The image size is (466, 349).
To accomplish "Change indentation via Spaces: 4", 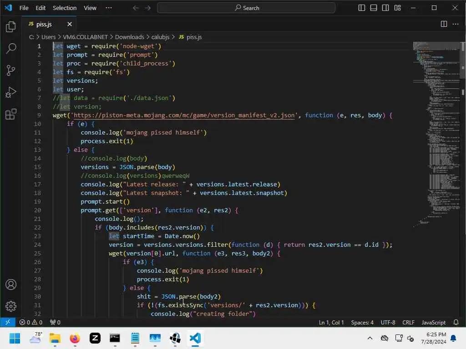I will [362, 322].
